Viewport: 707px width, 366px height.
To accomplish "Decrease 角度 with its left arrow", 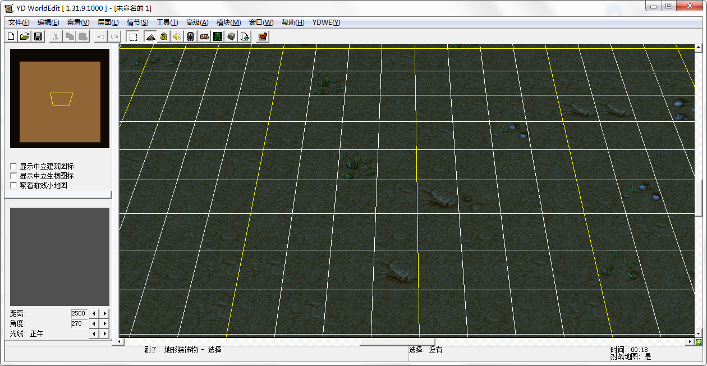I will (x=94, y=323).
